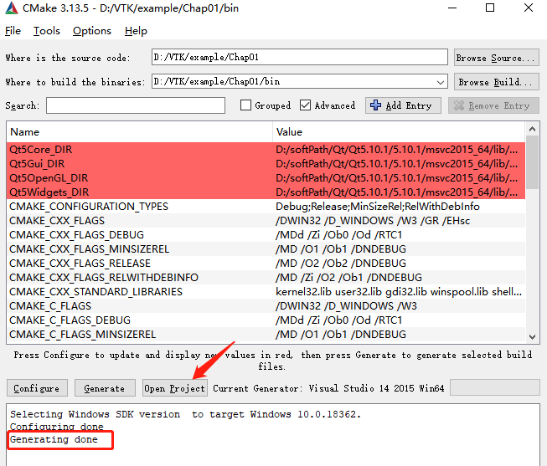Minimize the CMake window
The height and width of the screenshot is (466, 547).
pyautogui.click(x=452, y=8)
